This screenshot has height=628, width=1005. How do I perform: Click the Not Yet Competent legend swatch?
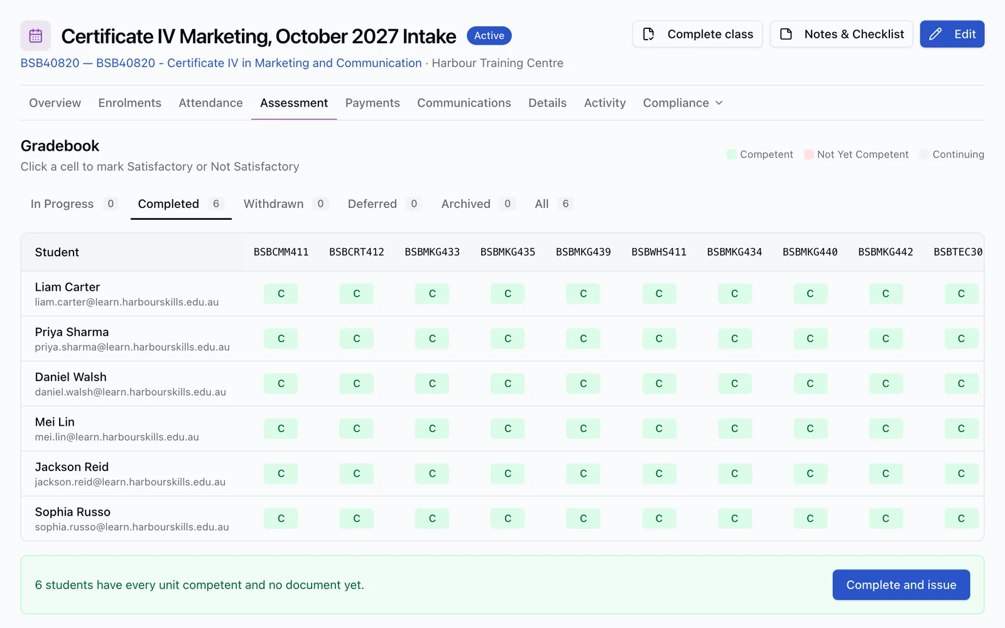coord(809,154)
